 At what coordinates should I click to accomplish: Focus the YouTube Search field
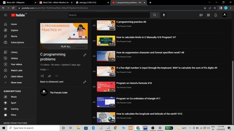pyautogui.click(x=109, y=15)
